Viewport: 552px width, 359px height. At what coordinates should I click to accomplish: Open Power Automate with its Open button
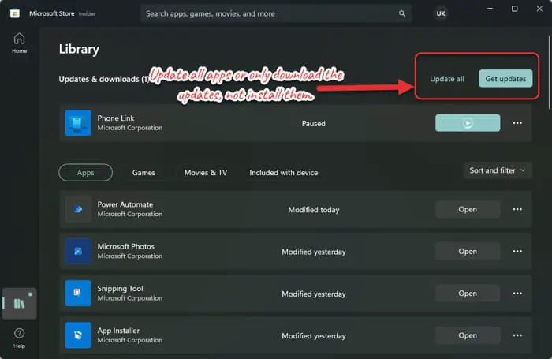(x=468, y=209)
